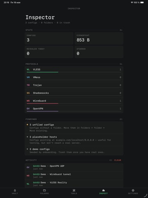Tap the OpenVPN purple usage bar

coord(42,111)
